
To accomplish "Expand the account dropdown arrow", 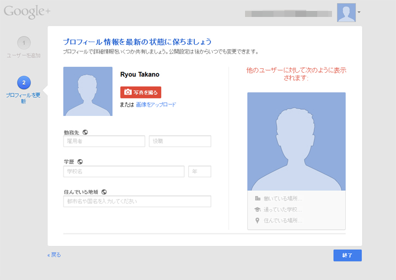I will pos(359,12).
